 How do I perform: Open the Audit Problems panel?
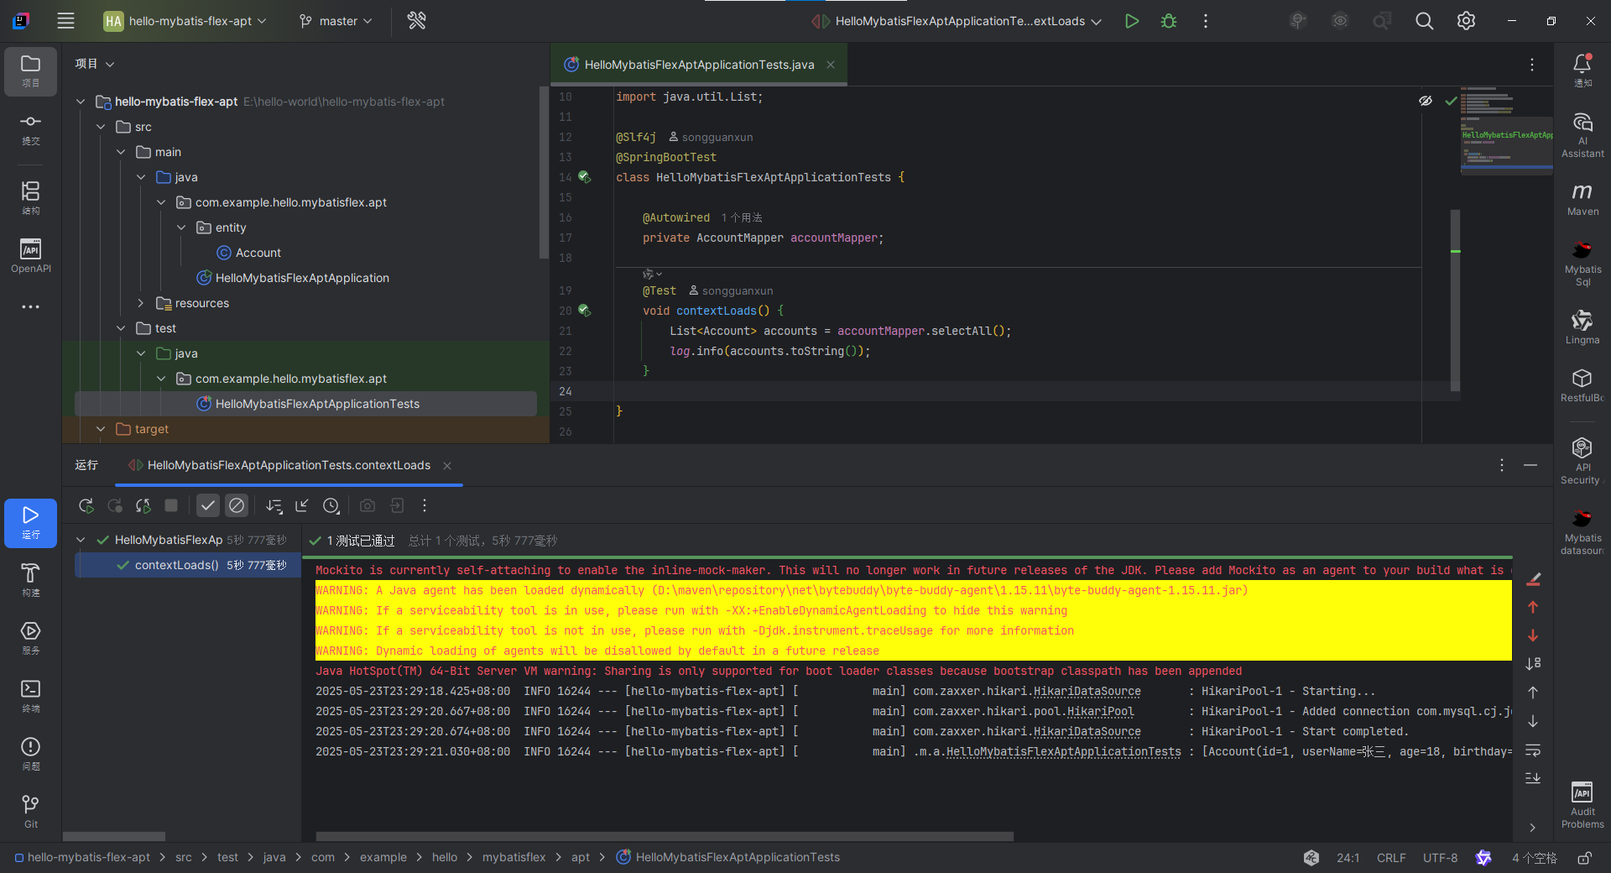[1582, 800]
